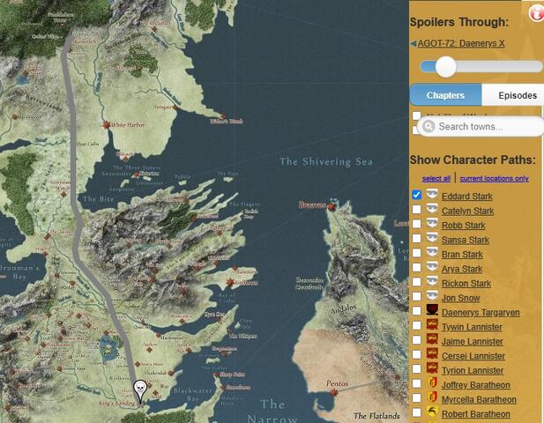Open the AGOT-72: Daenerys X link
The width and height of the screenshot is (544, 423).
[461, 44]
